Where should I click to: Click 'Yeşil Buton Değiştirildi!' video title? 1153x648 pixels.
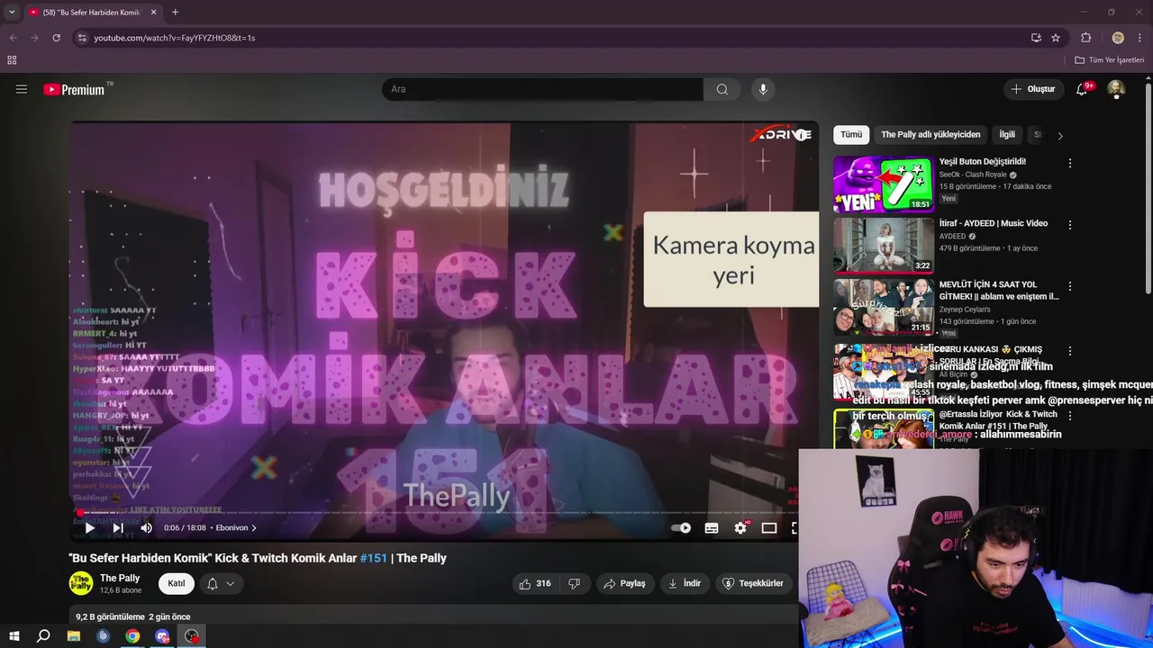click(x=983, y=162)
